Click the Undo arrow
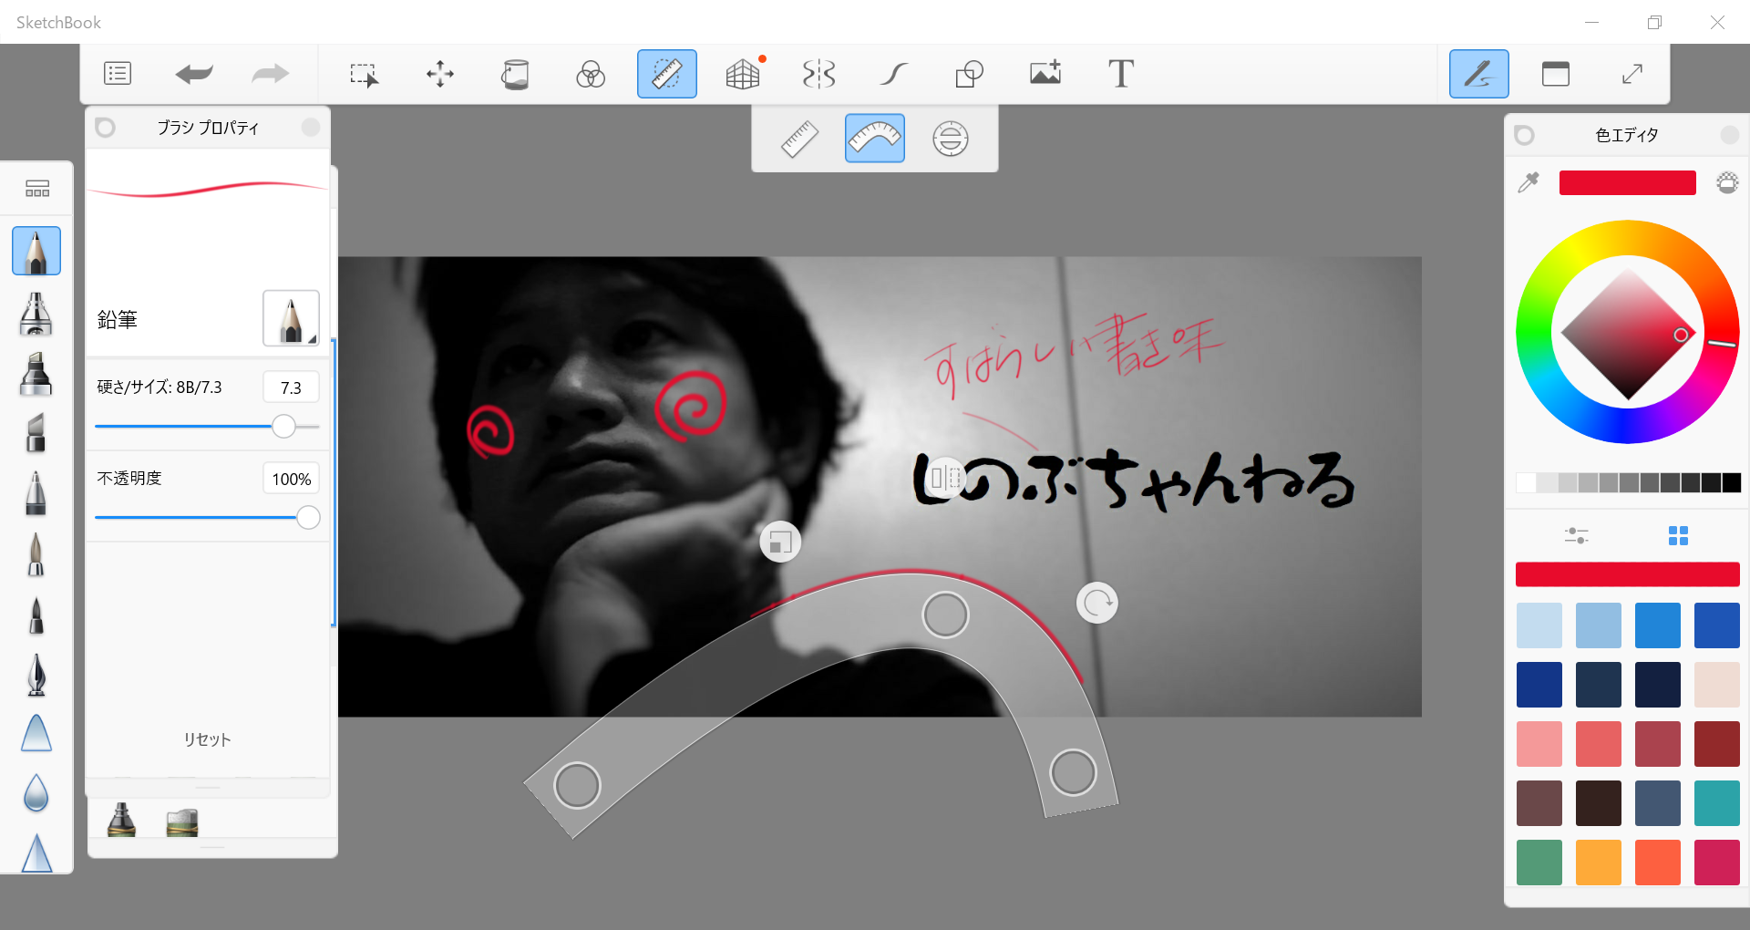The image size is (1750, 930). coord(194,74)
